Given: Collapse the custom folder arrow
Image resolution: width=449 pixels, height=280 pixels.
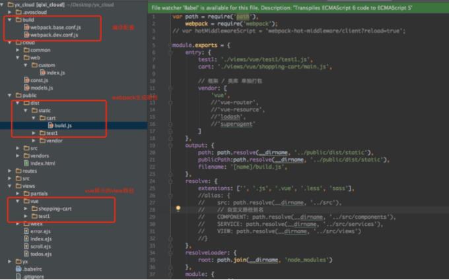Looking at the screenshot, I should pyautogui.click(x=26, y=65).
